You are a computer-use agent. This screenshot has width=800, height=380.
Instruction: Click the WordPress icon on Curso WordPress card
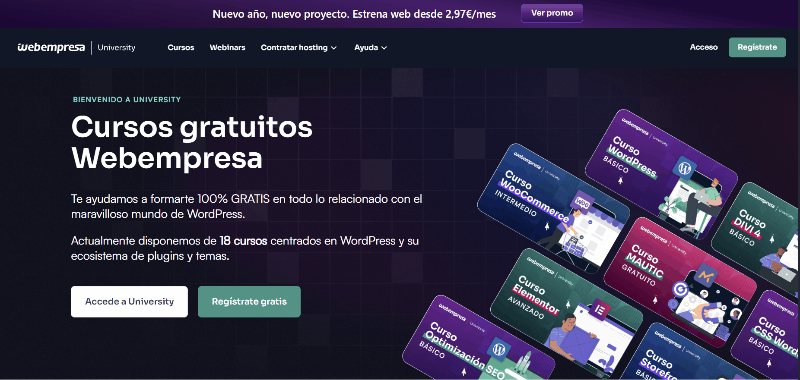[x=684, y=168]
